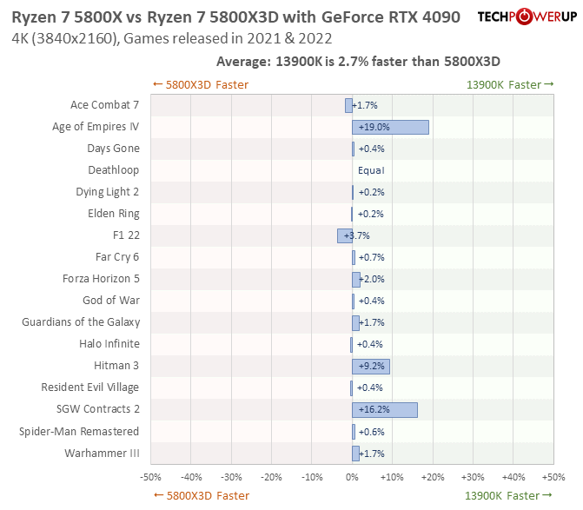The height and width of the screenshot is (510, 583).
Task: Click the '+0.4%' value for God of War
Action: pyautogui.click(x=372, y=301)
